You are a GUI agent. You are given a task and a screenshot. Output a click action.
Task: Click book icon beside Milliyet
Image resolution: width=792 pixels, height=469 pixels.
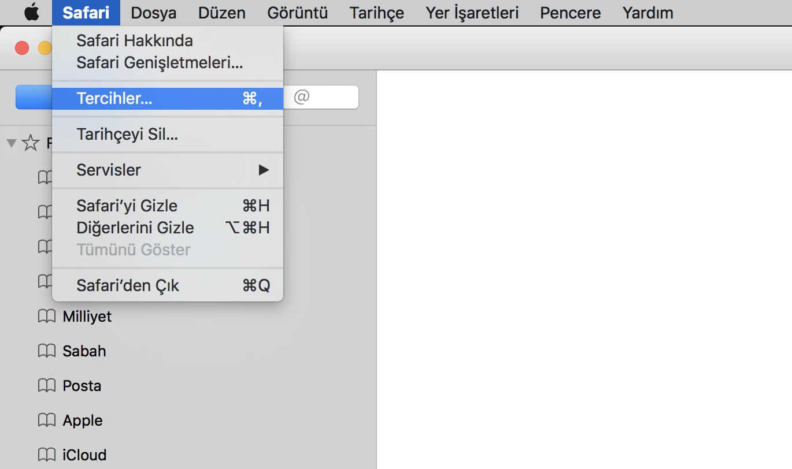(46, 317)
